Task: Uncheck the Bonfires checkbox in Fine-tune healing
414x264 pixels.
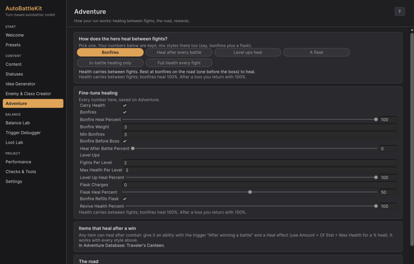Action: point(125,112)
